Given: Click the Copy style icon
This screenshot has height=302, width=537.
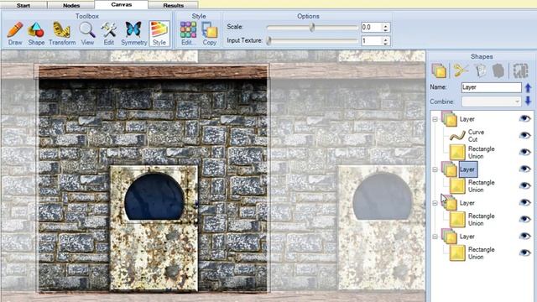Looking at the screenshot, I should tap(209, 34).
